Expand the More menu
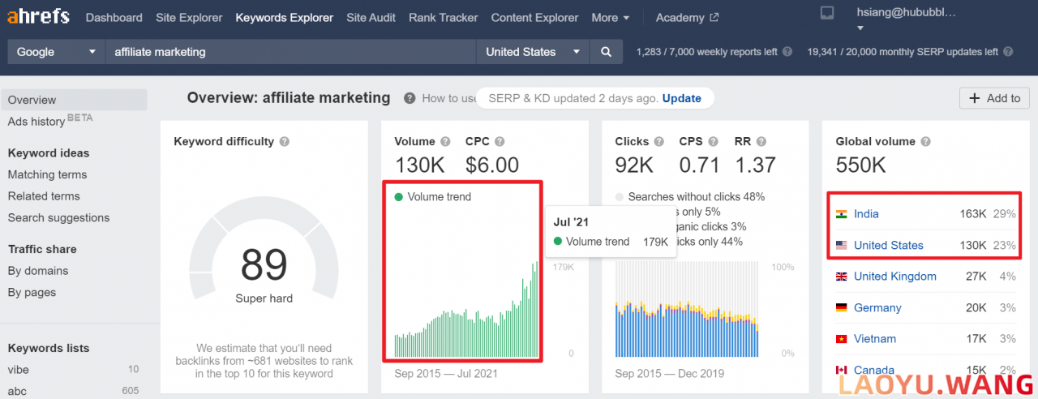1038x399 pixels. click(x=611, y=17)
